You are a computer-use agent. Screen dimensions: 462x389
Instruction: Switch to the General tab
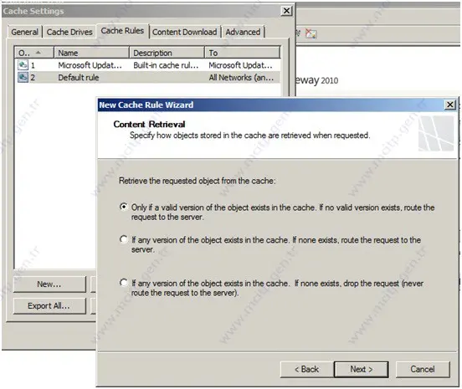coord(25,32)
